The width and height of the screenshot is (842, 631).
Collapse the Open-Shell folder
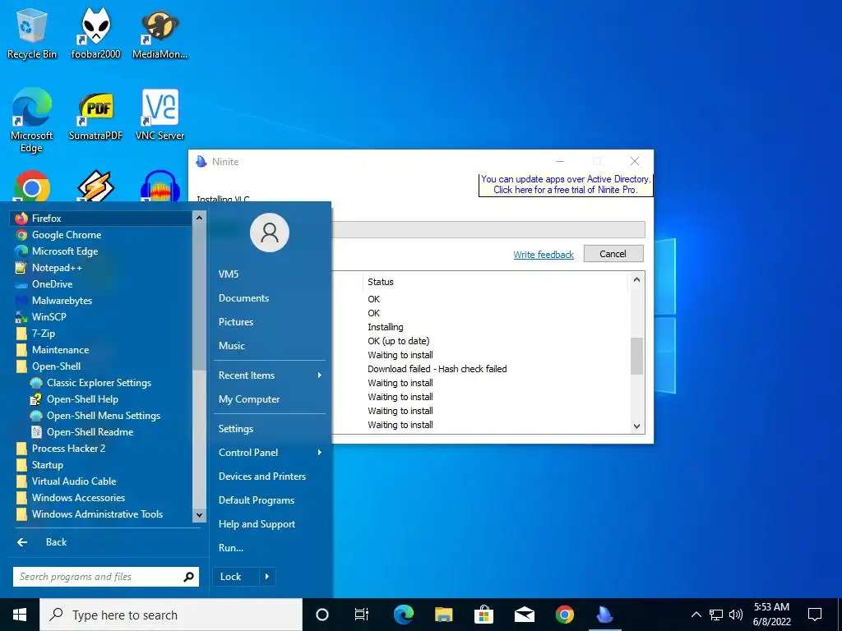point(100,366)
